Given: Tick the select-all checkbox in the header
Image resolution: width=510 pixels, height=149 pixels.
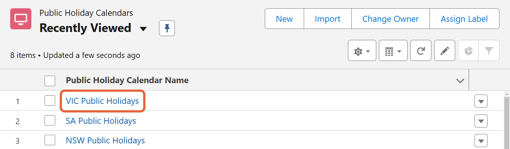Looking at the screenshot, I should (x=50, y=81).
